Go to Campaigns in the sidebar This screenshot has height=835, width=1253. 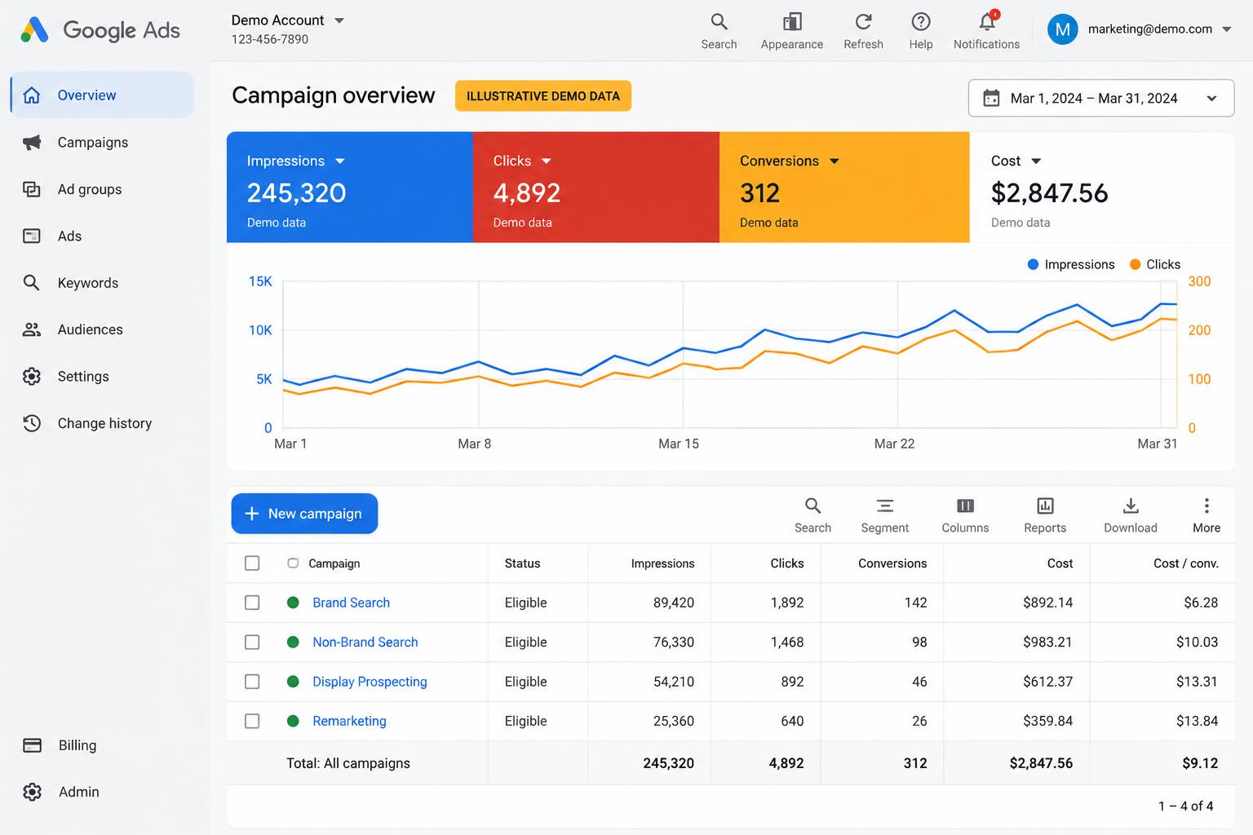pos(102,143)
